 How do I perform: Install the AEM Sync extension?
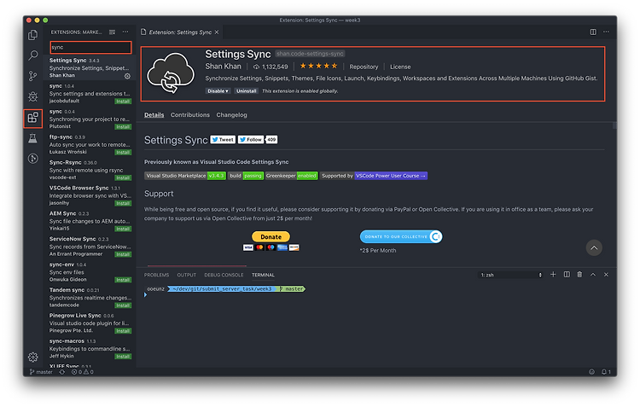pos(122,229)
